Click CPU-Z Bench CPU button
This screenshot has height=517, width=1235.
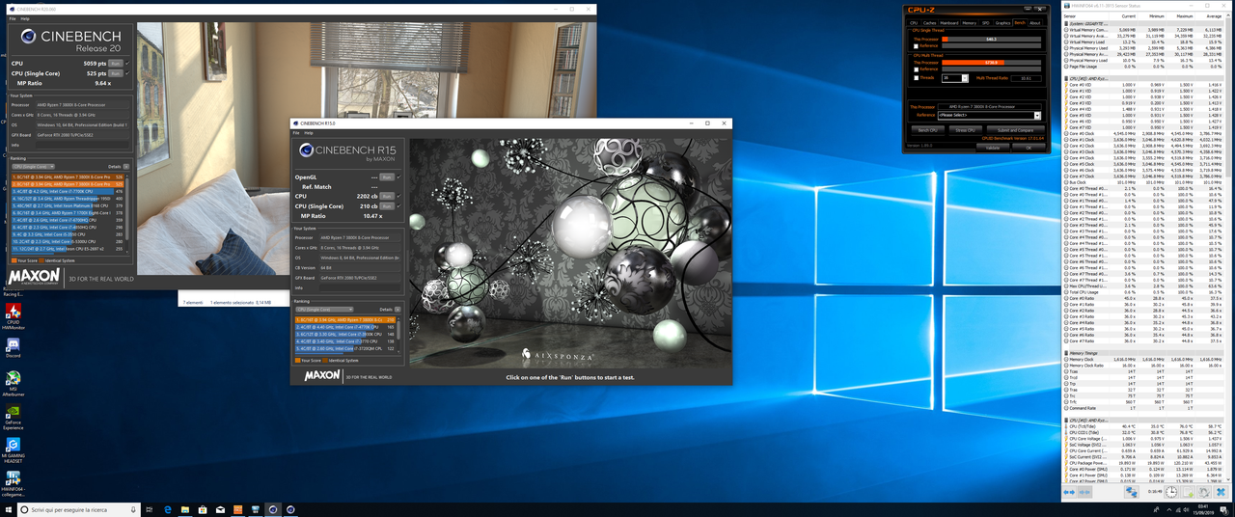[x=927, y=130]
